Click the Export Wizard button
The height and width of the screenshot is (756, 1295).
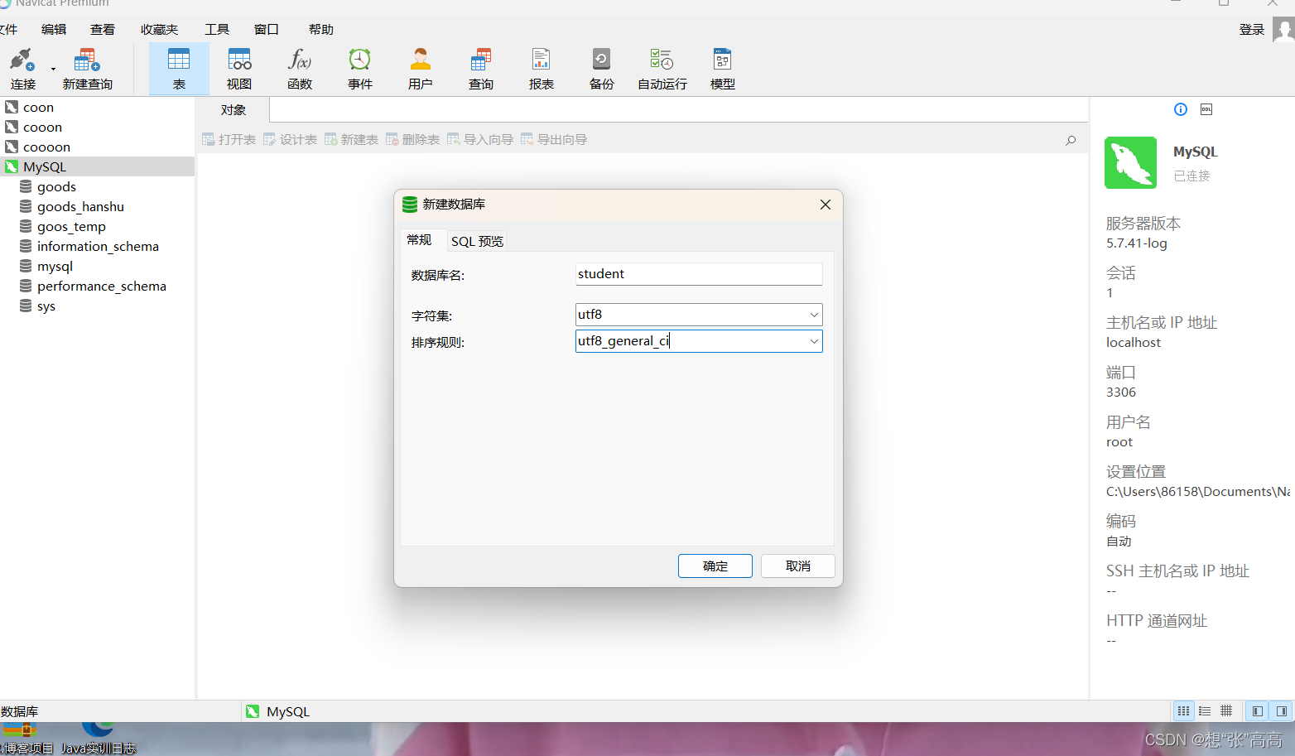click(x=554, y=139)
